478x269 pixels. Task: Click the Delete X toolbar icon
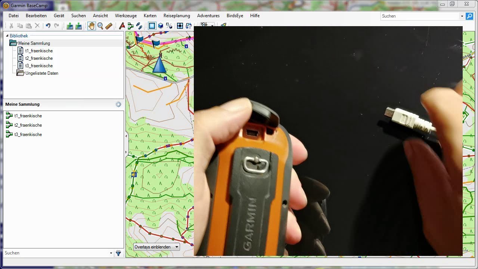point(37,26)
